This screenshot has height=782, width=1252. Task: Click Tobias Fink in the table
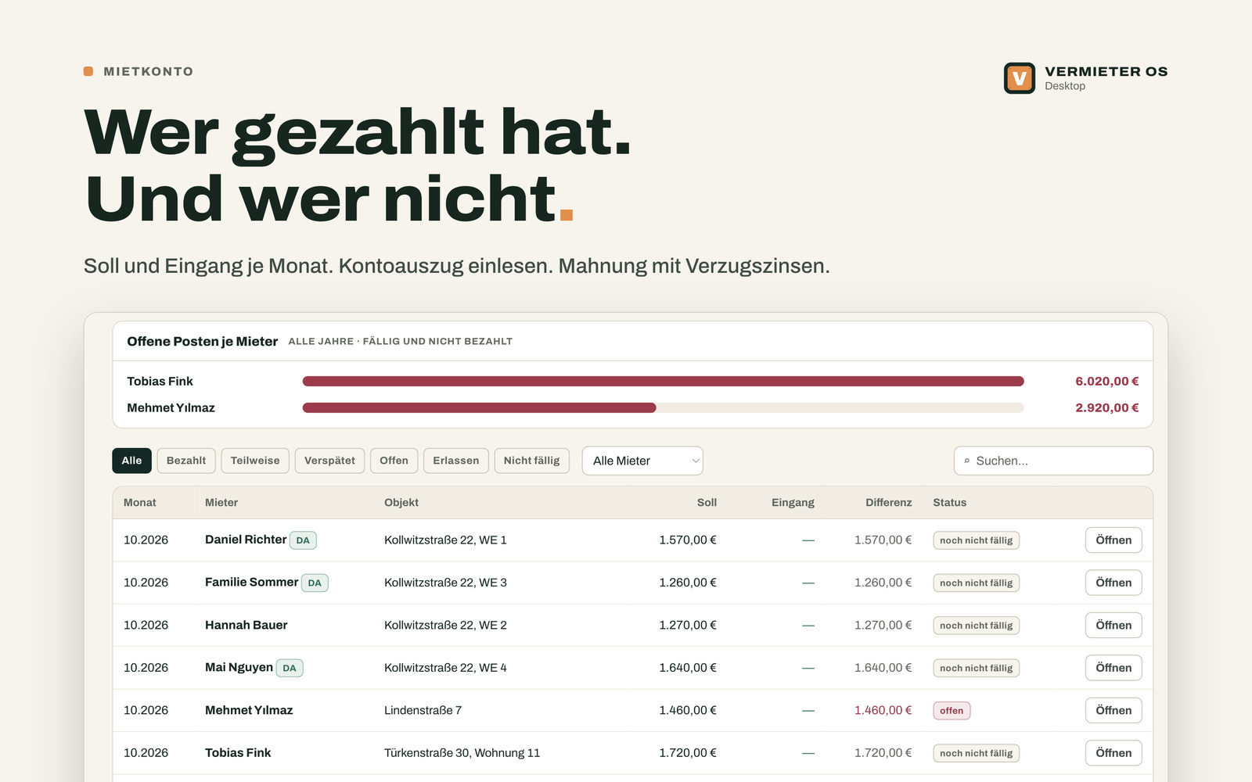(x=238, y=753)
